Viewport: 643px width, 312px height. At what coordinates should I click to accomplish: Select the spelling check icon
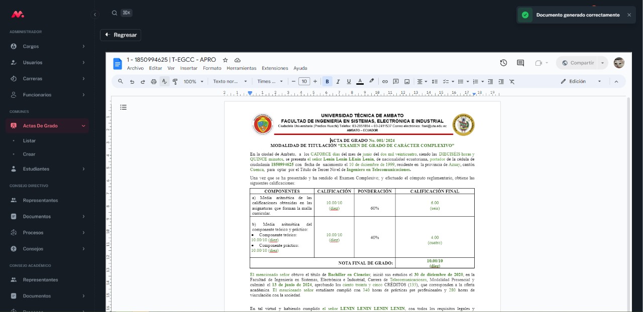click(164, 81)
